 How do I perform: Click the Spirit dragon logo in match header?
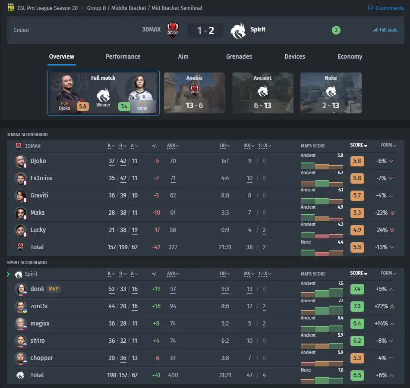pos(238,31)
